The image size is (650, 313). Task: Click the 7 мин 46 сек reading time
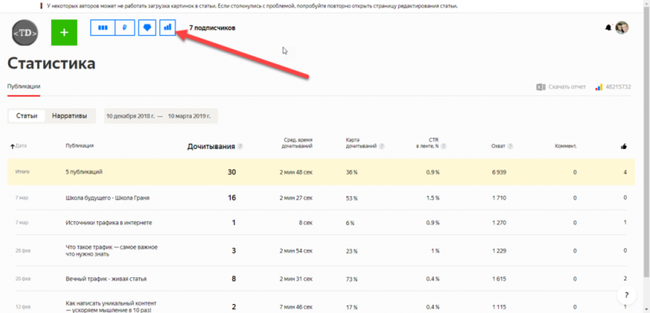[296, 306]
